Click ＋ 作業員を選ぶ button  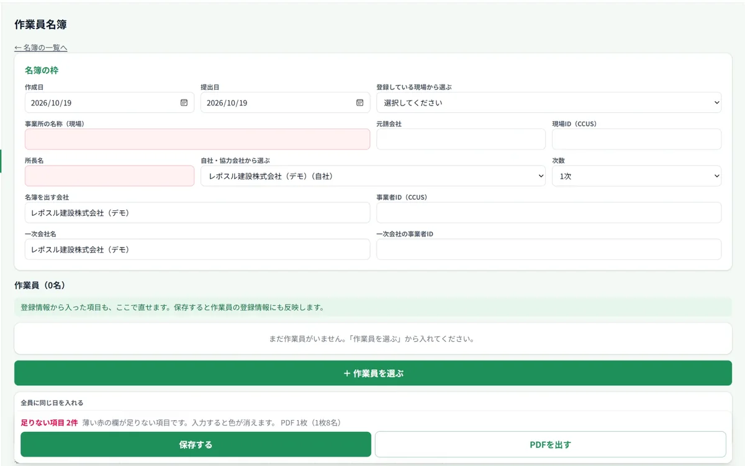[373, 374]
